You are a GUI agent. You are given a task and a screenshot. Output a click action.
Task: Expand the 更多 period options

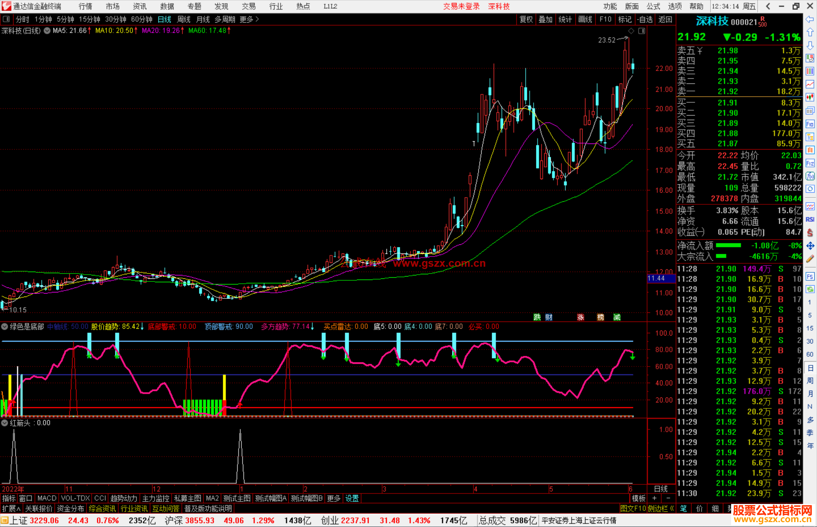coord(249,19)
